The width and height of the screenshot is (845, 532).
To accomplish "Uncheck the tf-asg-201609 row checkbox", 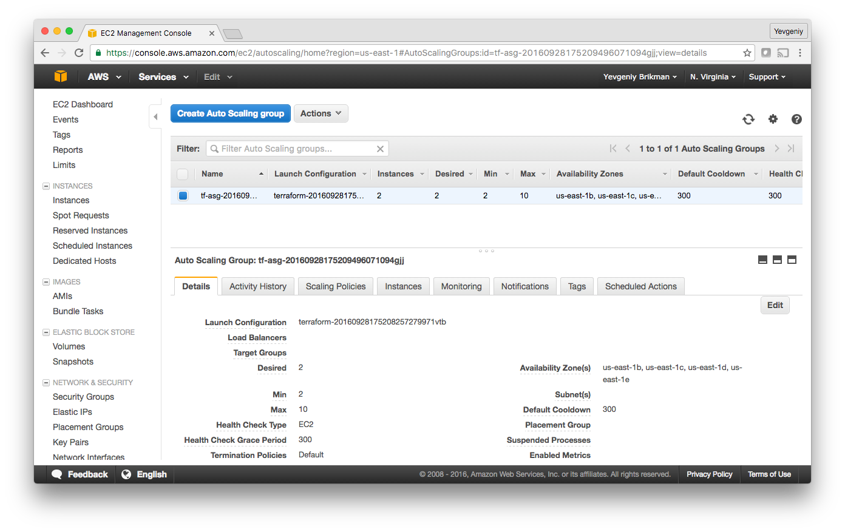I will (x=183, y=195).
